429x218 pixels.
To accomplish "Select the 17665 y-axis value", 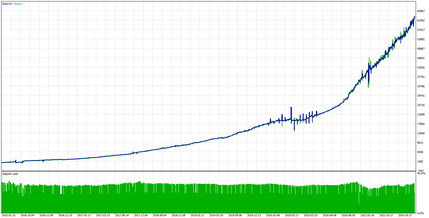I will click(x=421, y=124).
